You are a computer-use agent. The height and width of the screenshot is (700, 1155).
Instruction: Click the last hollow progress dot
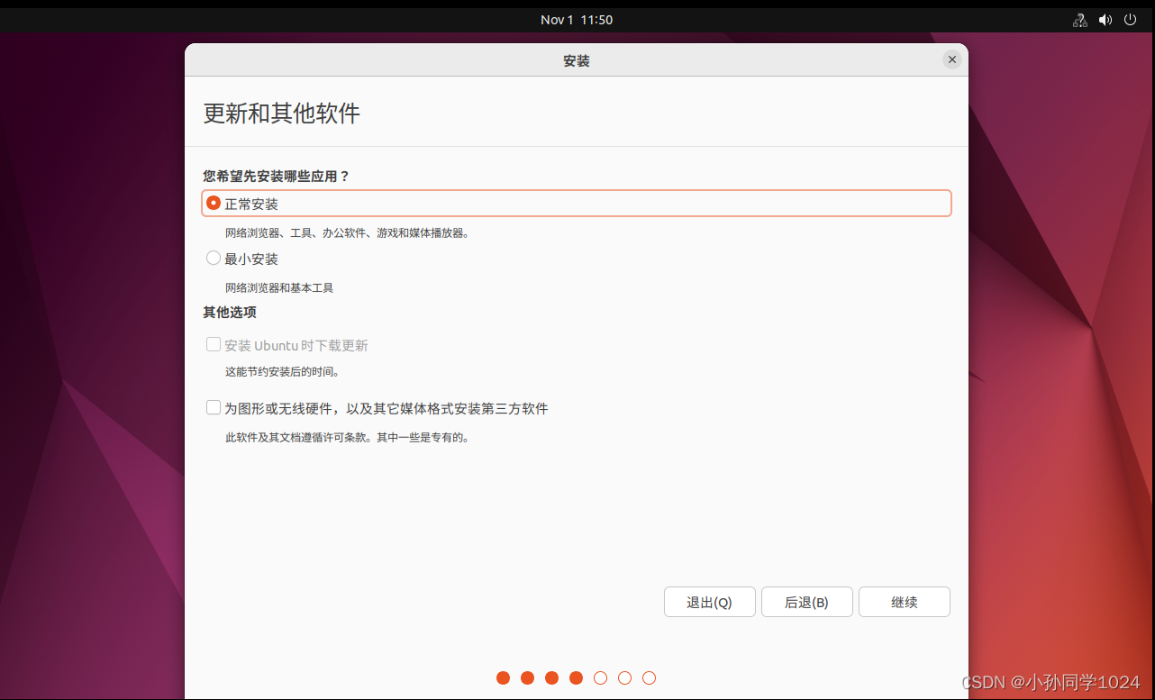pos(650,677)
